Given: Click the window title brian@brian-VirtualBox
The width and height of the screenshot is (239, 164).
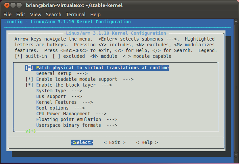Looking at the screenshot, I should click(x=74, y=5).
